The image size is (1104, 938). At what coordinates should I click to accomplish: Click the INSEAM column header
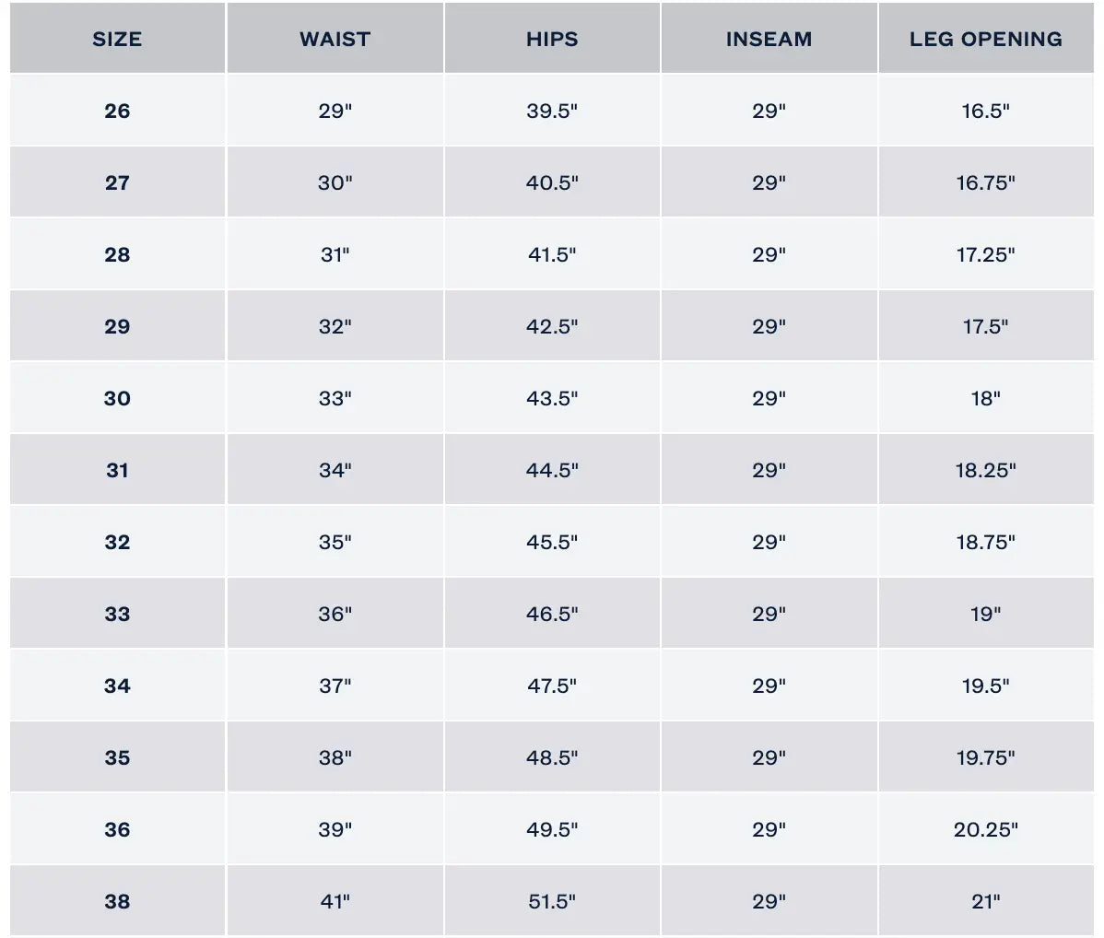[769, 39]
